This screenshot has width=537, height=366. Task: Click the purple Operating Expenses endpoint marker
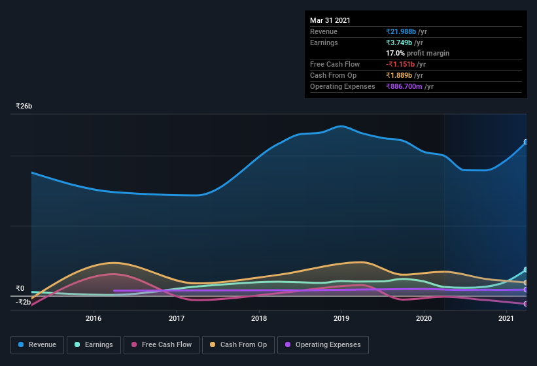click(x=526, y=290)
